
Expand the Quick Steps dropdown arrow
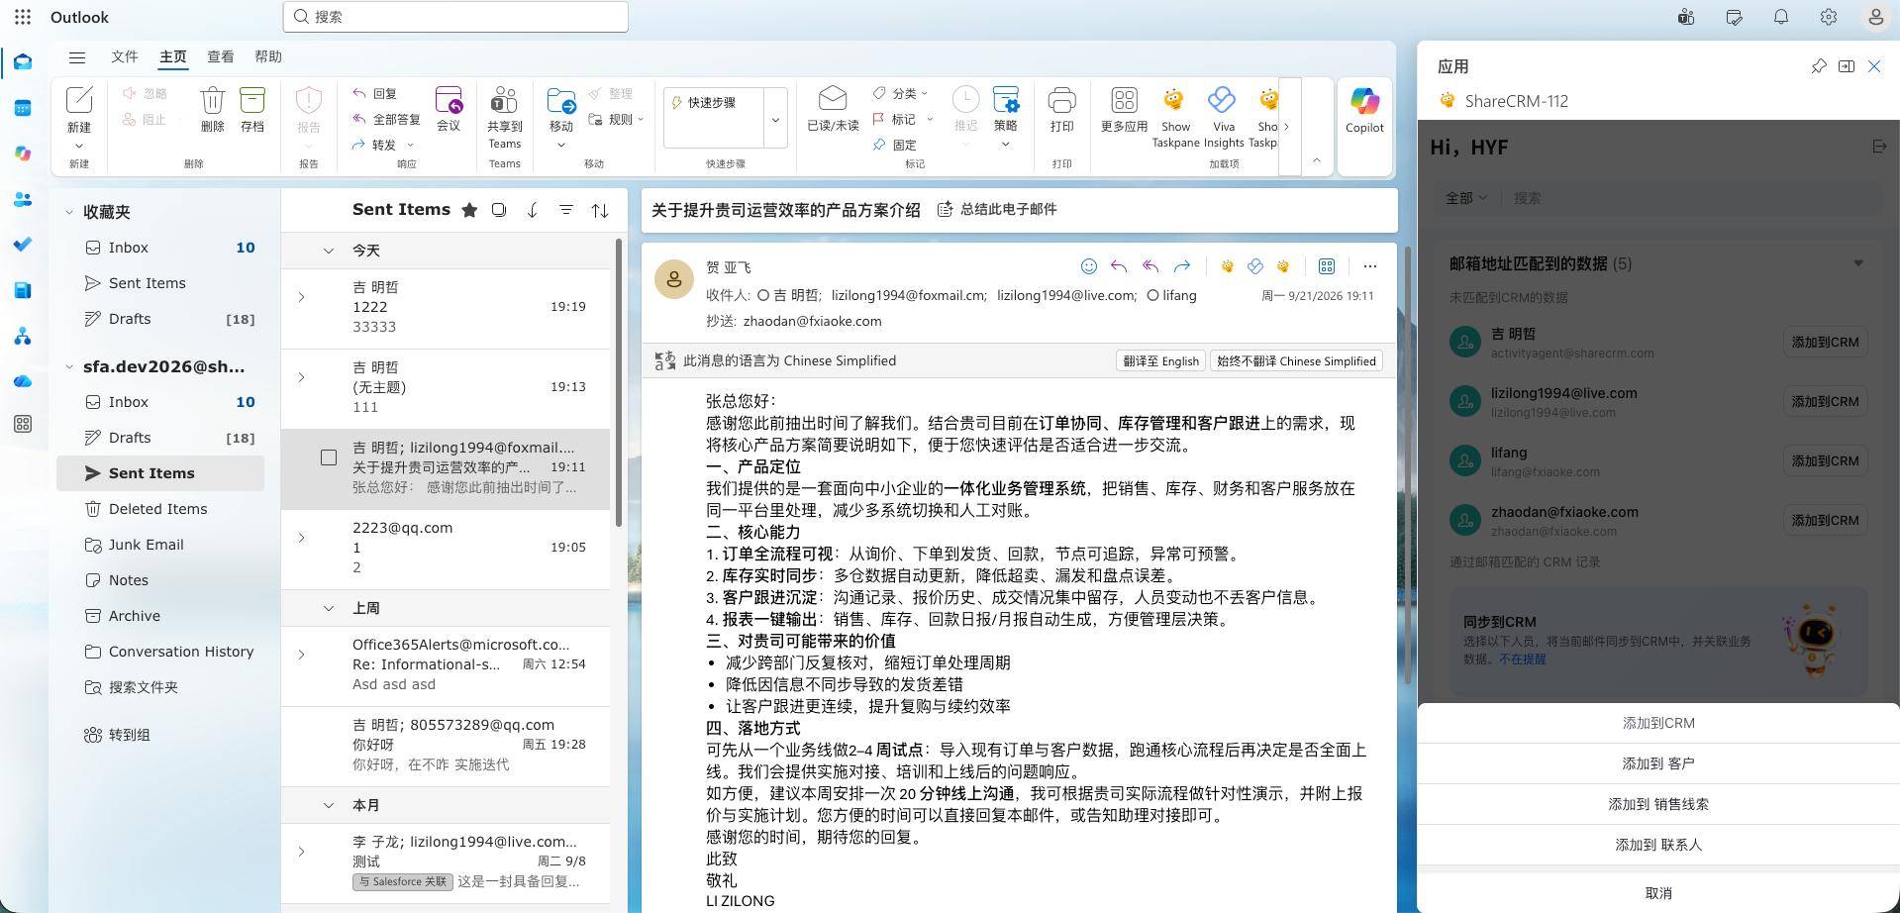pos(775,120)
